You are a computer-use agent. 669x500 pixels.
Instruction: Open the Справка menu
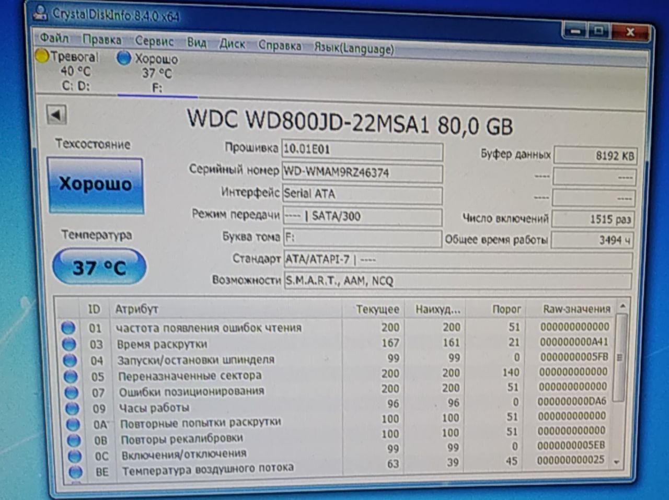pos(280,46)
